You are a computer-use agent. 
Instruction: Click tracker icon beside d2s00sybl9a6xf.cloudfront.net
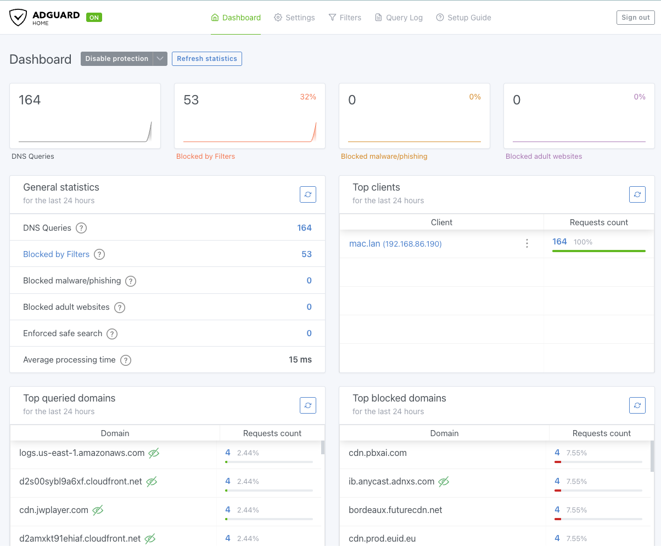pos(152,482)
